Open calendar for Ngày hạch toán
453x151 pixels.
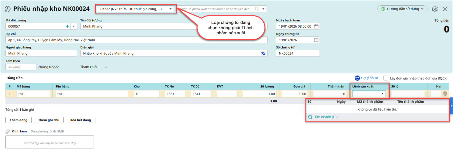(316, 26)
